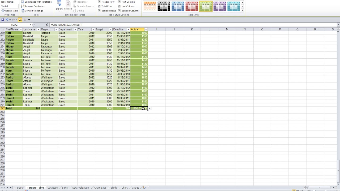Screen dimensions: 340x191
Task: Go to the first sheet with navigation arrow
Action: tap(2, 188)
